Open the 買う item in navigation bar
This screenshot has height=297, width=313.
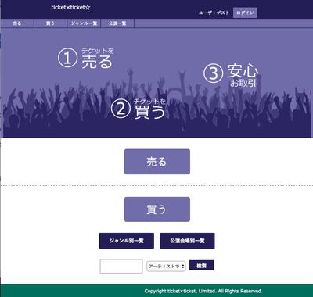pyautogui.click(x=50, y=23)
